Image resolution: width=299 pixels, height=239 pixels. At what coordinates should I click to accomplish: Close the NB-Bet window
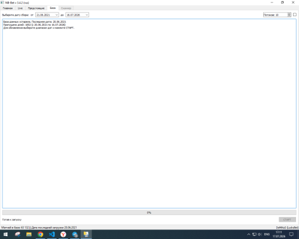point(293,2)
